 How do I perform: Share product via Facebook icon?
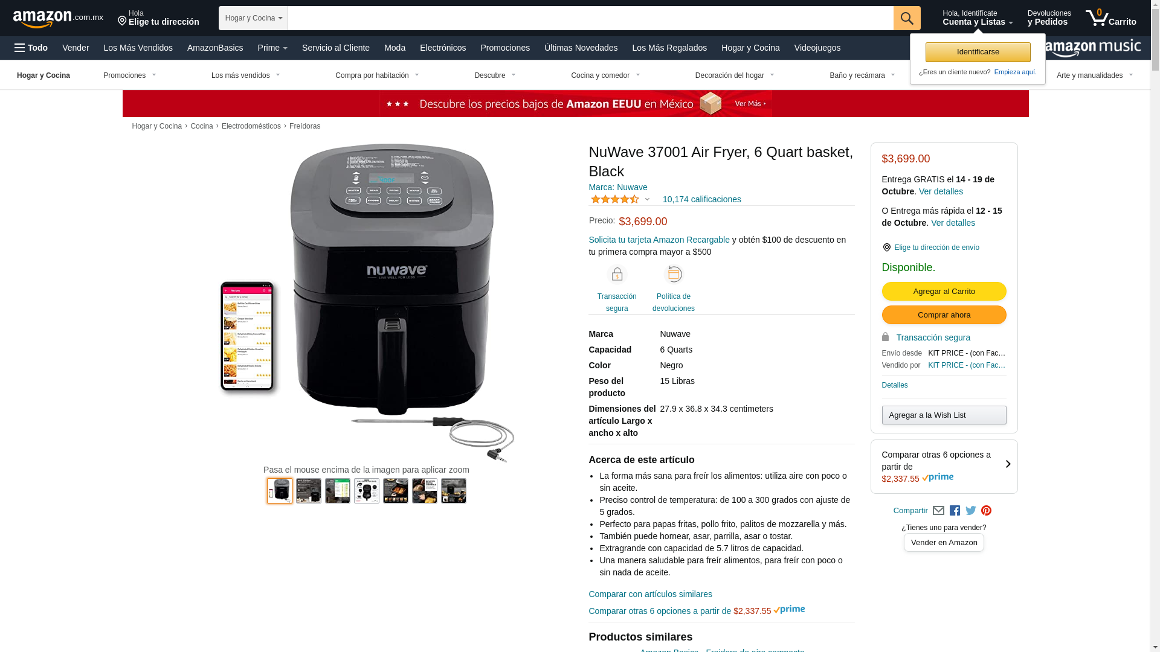click(x=955, y=511)
